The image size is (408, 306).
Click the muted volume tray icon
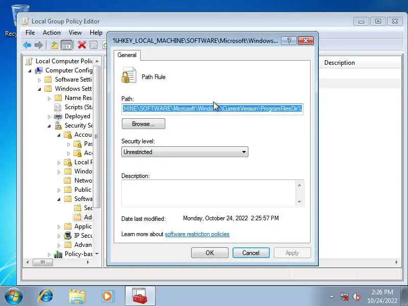(356, 296)
